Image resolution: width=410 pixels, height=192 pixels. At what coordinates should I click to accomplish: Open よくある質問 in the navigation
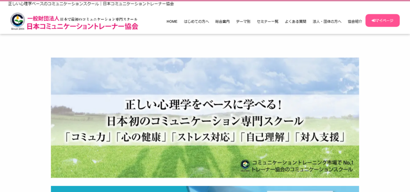[296, 22]
